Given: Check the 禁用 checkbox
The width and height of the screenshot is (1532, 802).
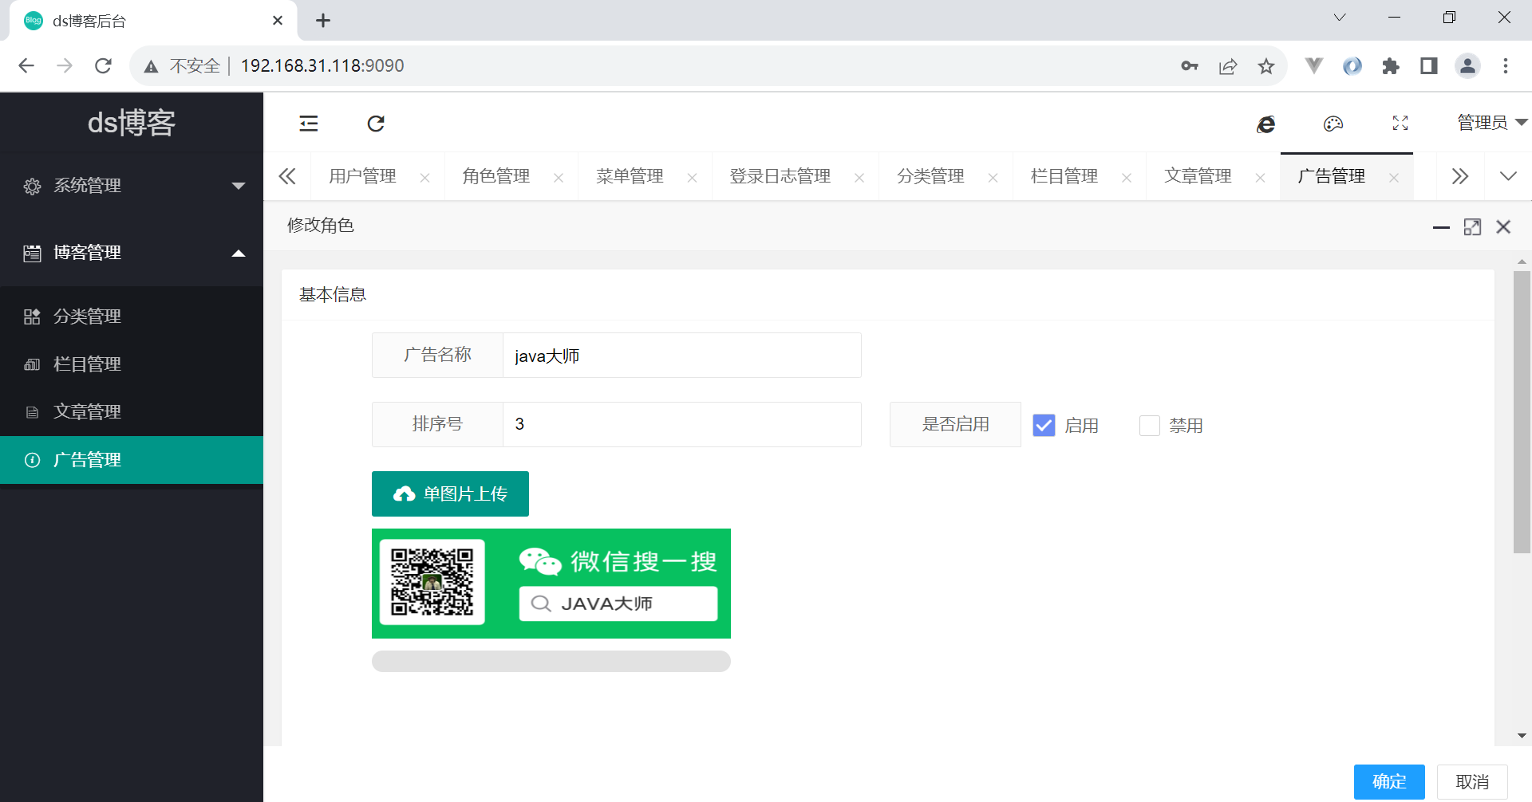Looking at the screenshot, I should click(x=1150, y=425).
